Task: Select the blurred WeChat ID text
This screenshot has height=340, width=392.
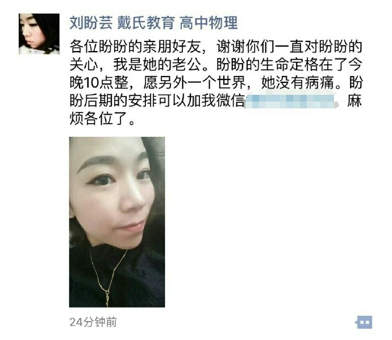Action: point(291,100)
